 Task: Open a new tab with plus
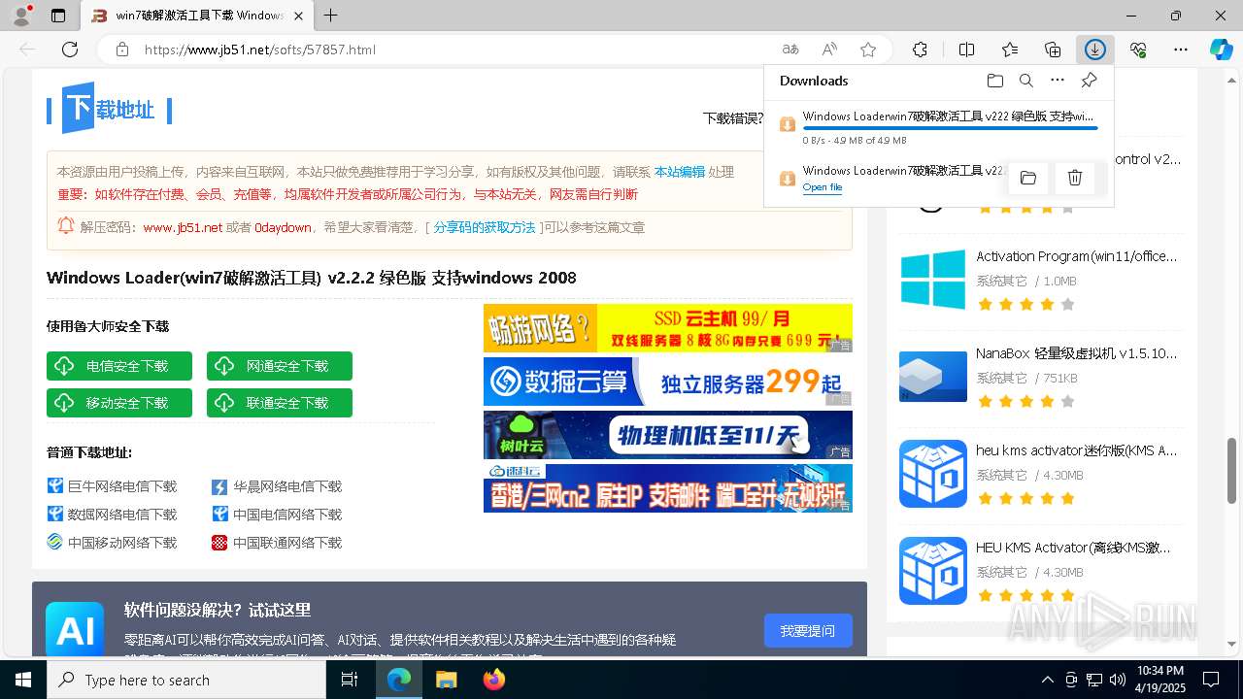pyautogui.click(x=331, y=16)
